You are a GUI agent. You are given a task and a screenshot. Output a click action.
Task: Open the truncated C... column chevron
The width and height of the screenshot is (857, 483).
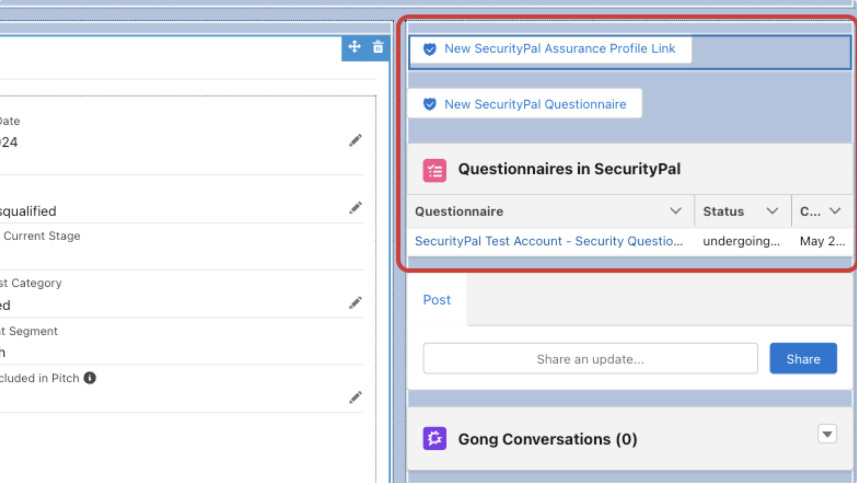pos(835,211)
